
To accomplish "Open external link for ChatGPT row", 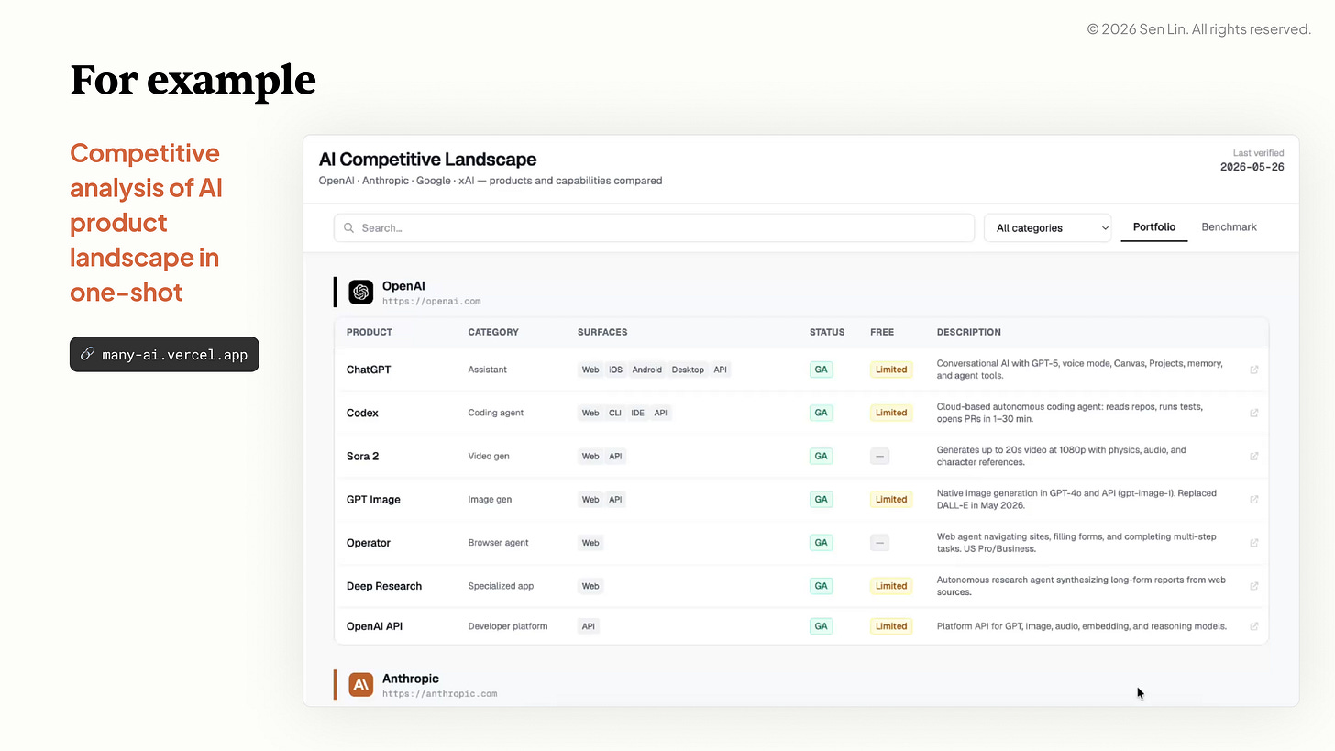I will 1254,370.
